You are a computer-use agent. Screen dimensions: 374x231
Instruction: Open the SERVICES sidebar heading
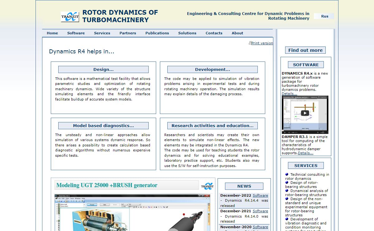306,166
